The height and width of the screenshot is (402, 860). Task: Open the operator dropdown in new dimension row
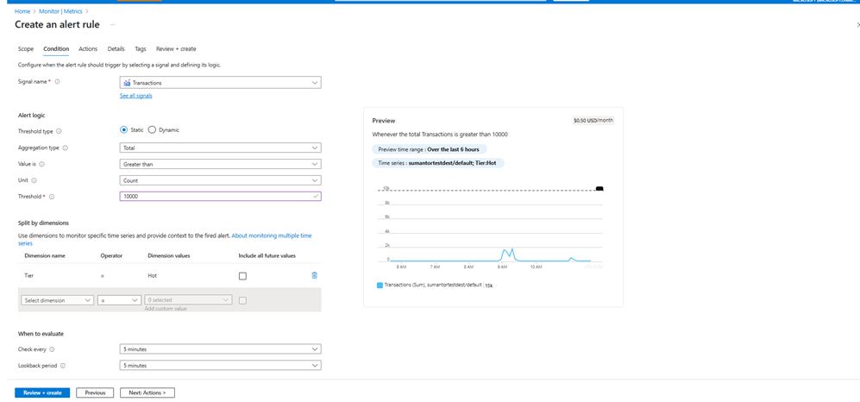tap(120, 300)
